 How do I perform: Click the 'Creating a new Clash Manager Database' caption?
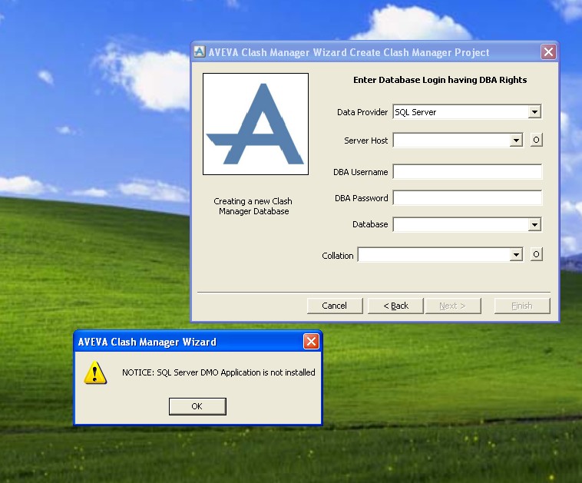click(x=253, y=206)
